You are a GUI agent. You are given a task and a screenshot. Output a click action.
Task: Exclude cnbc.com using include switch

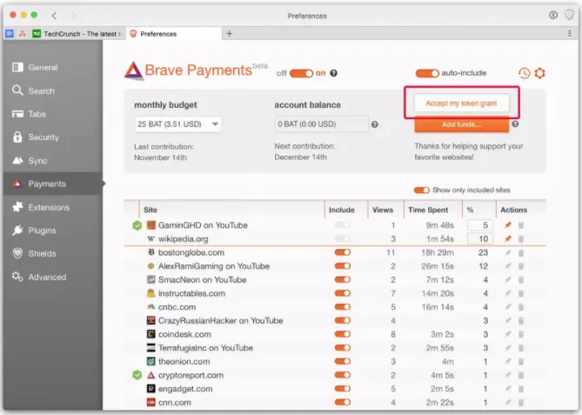pyautogui.click(x=343, y=306)
